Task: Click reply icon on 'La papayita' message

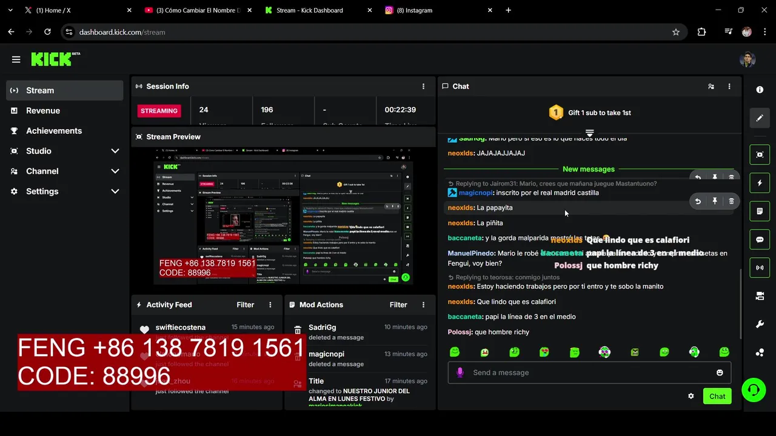Action: [698, 201]
